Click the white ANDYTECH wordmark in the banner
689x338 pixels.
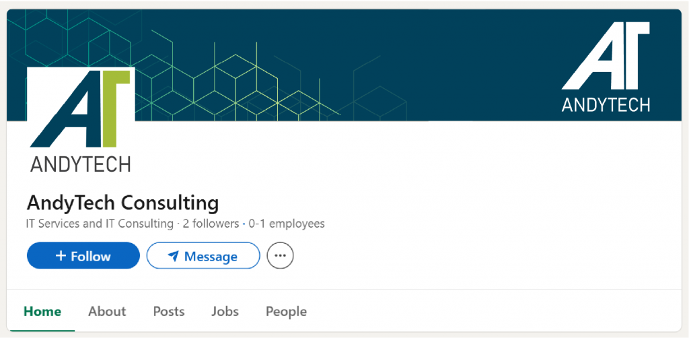click(606, 104)
